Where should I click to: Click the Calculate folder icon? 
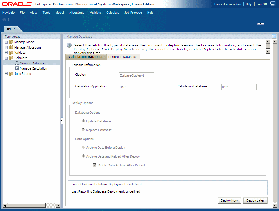click(x=11, y=58)
